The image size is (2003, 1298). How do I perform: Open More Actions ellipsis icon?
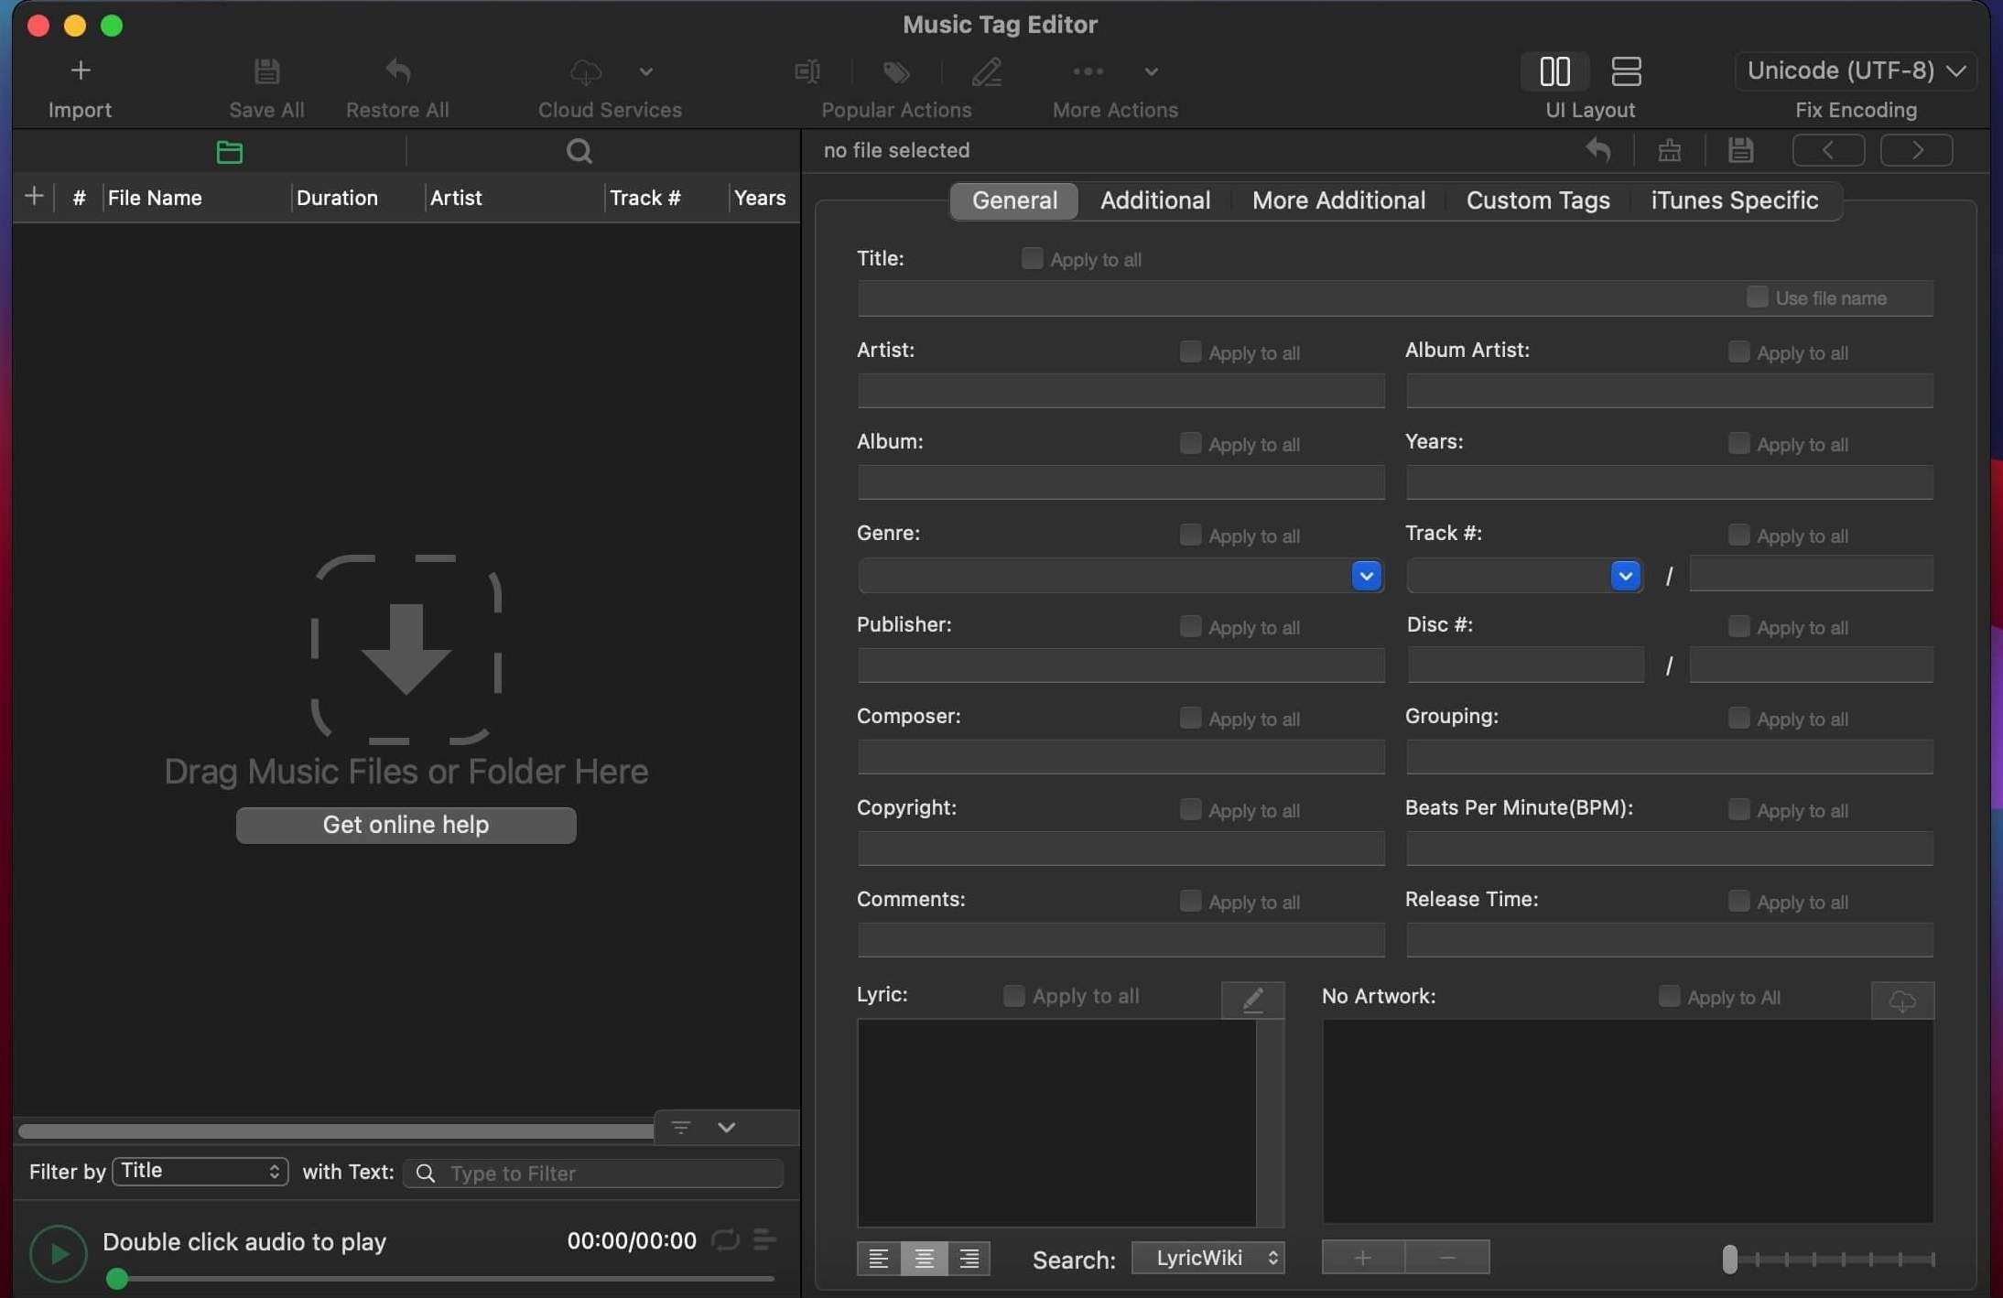(x=1088, y=71)
